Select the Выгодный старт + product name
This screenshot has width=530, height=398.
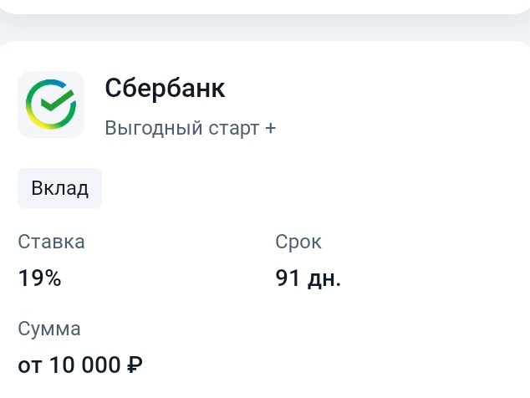click(x=191, y=128)
